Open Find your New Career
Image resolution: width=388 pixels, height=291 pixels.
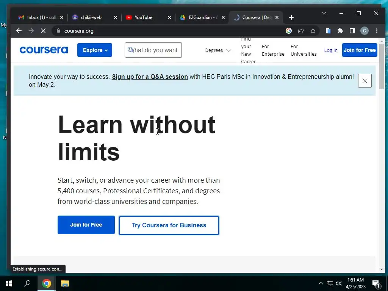(x=248, y=50)
